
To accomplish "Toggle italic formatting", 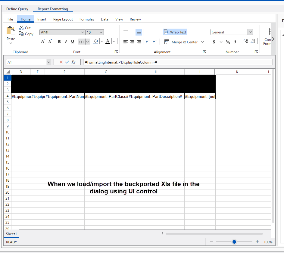I will point(66,42).
